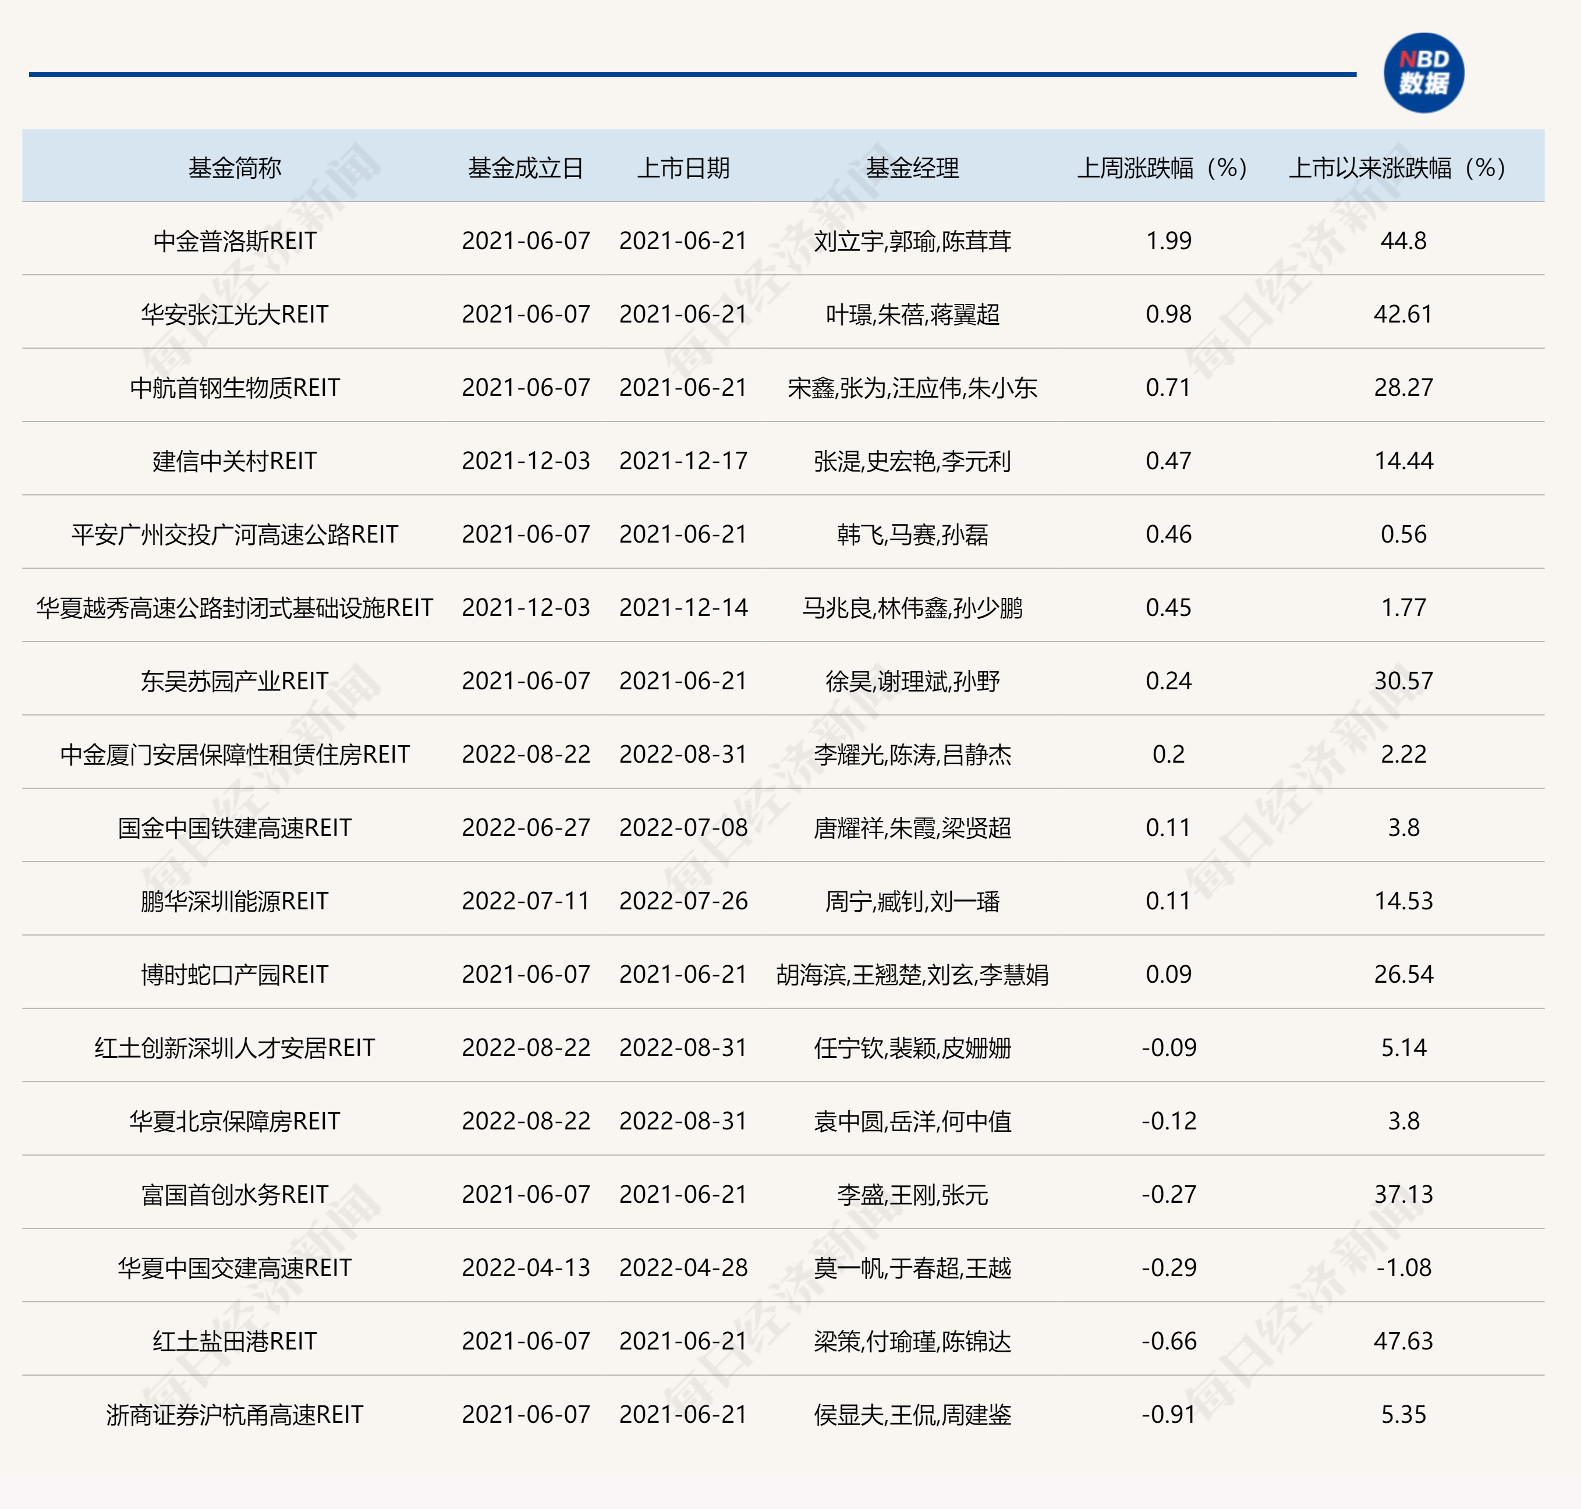Screen dimensions: 1581x1509
Task: Click manager cell 叶璟,朱蓓,蒋翼超
Action: click(x=913, y=314)
